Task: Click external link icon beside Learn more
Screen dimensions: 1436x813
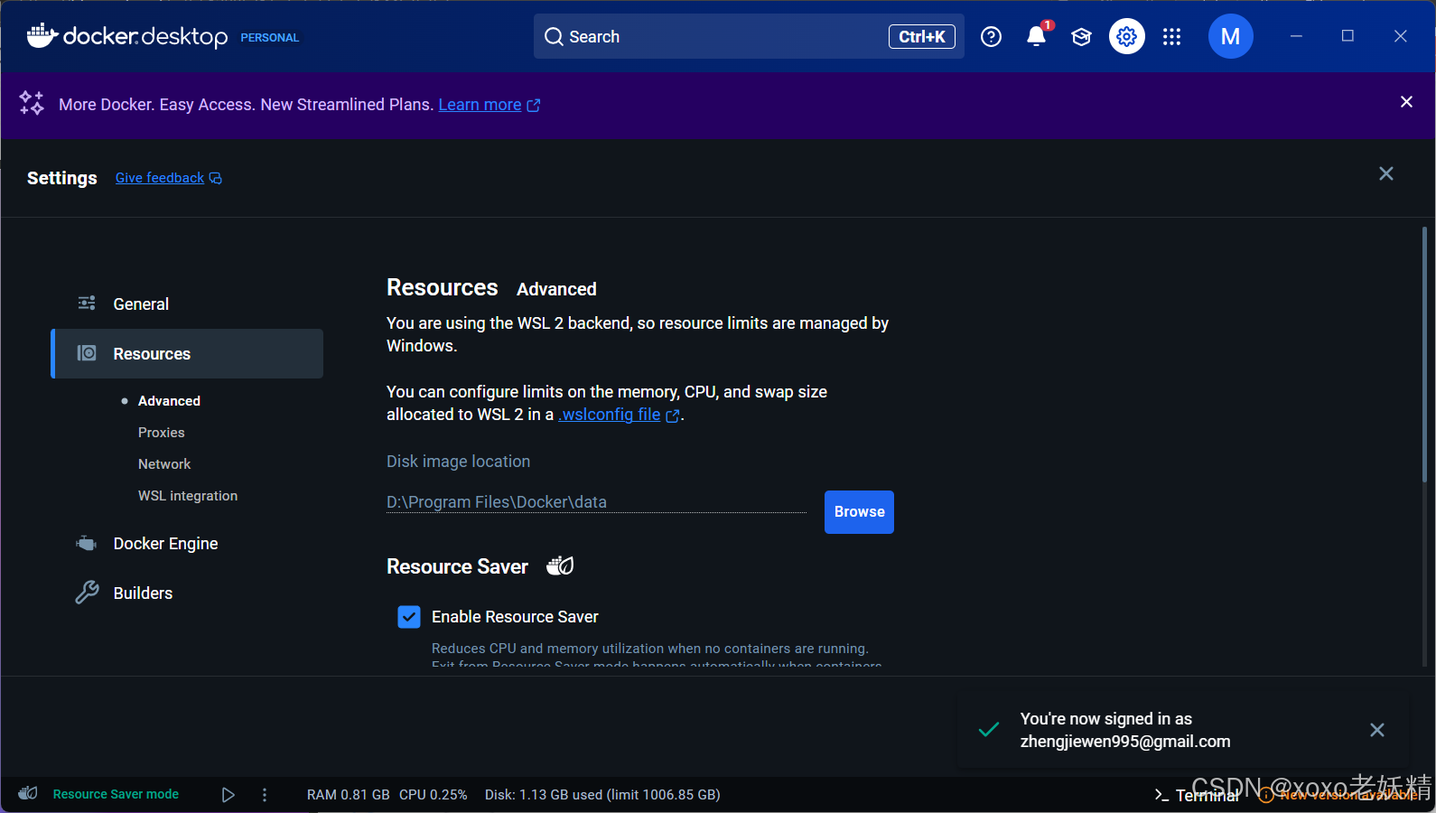Action: tap(534, 106)
